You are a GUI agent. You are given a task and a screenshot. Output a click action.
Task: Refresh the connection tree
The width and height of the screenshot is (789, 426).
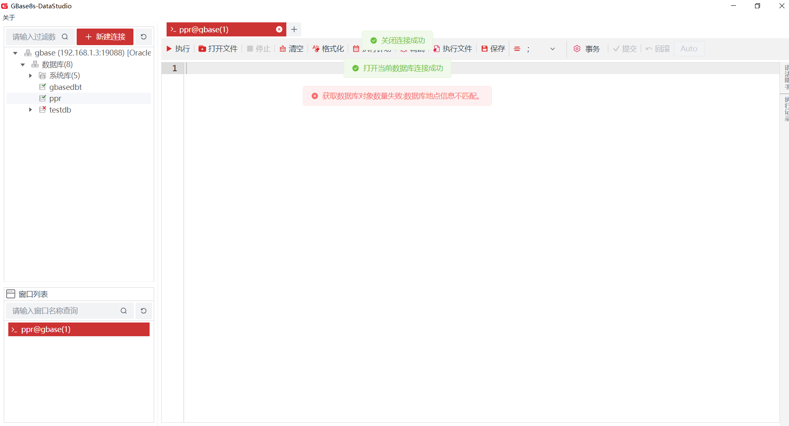[x=144, y=37]
